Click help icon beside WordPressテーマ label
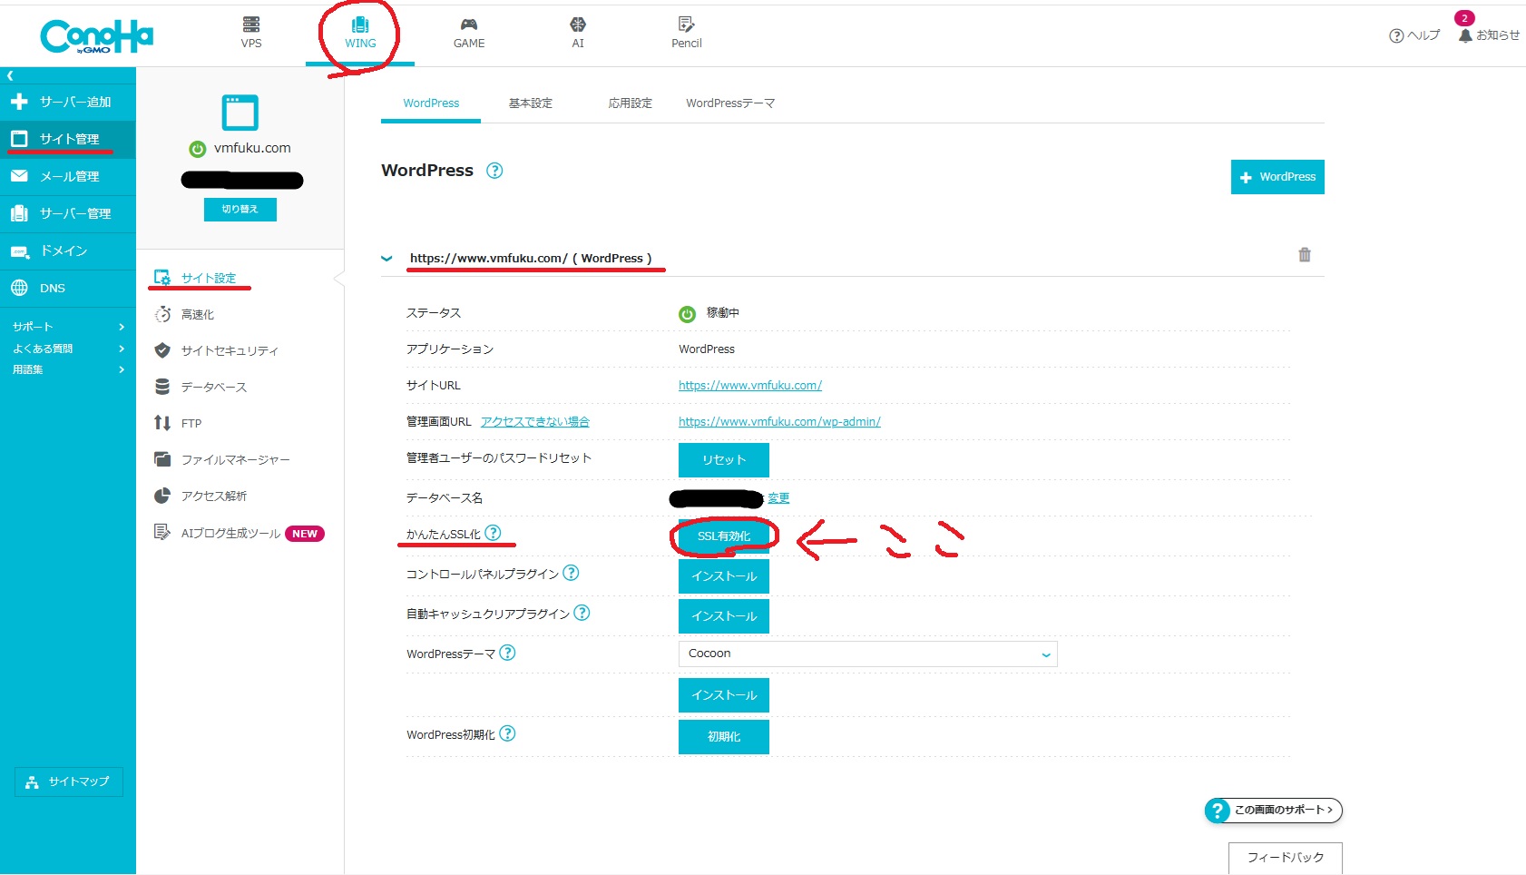 pyautogui.click(x=508, y=653)
